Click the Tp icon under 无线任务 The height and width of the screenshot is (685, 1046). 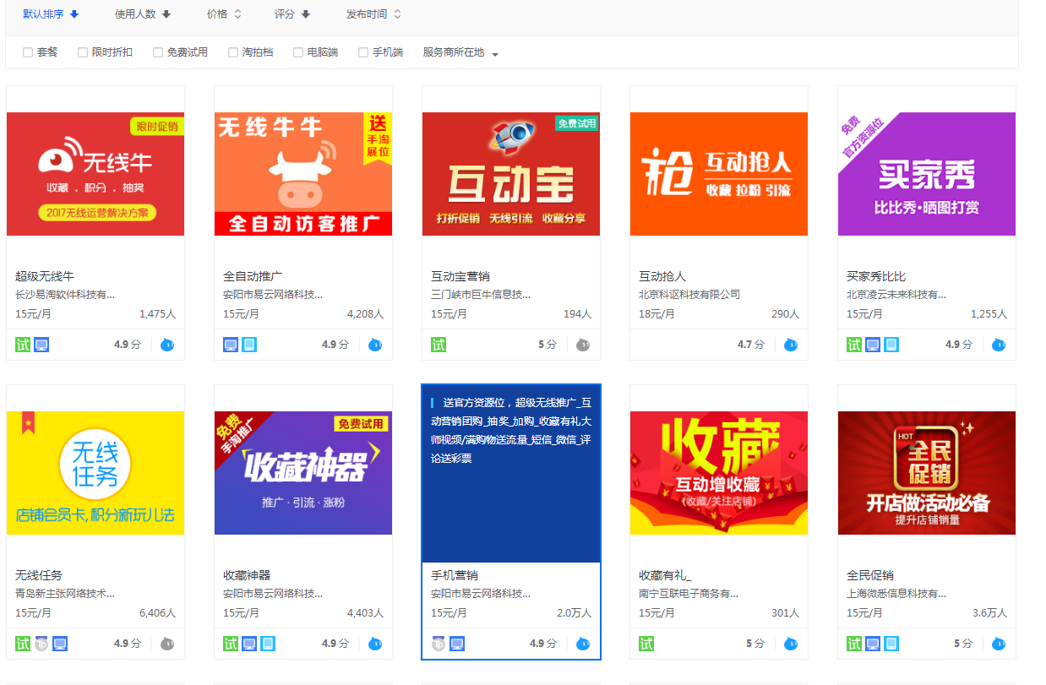pyautogui.click(x=41, y=644)
